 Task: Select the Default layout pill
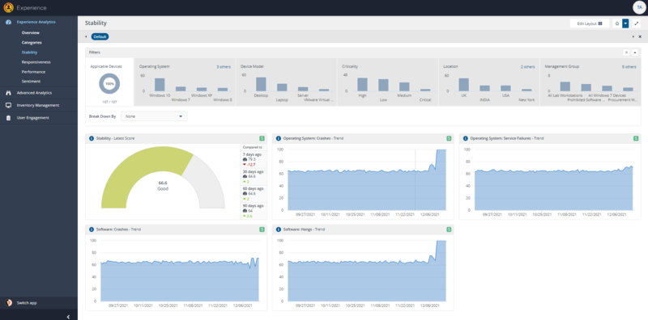(x=100, y=36)
